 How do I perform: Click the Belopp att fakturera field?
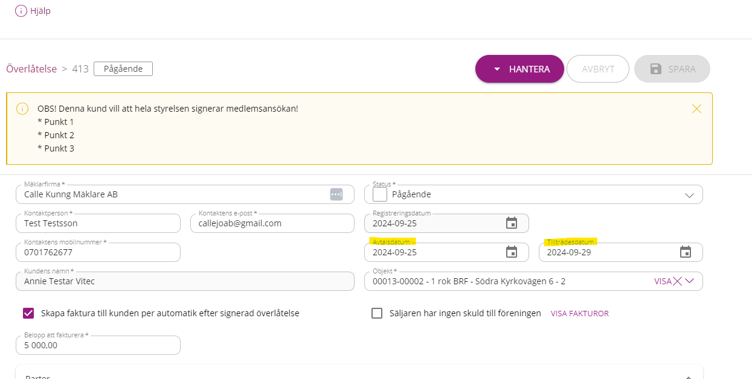click(x=98, y=345)
